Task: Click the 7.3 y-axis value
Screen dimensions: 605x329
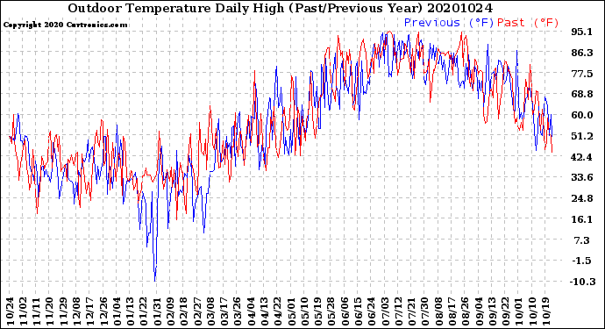Action: [x=582, y=240]
